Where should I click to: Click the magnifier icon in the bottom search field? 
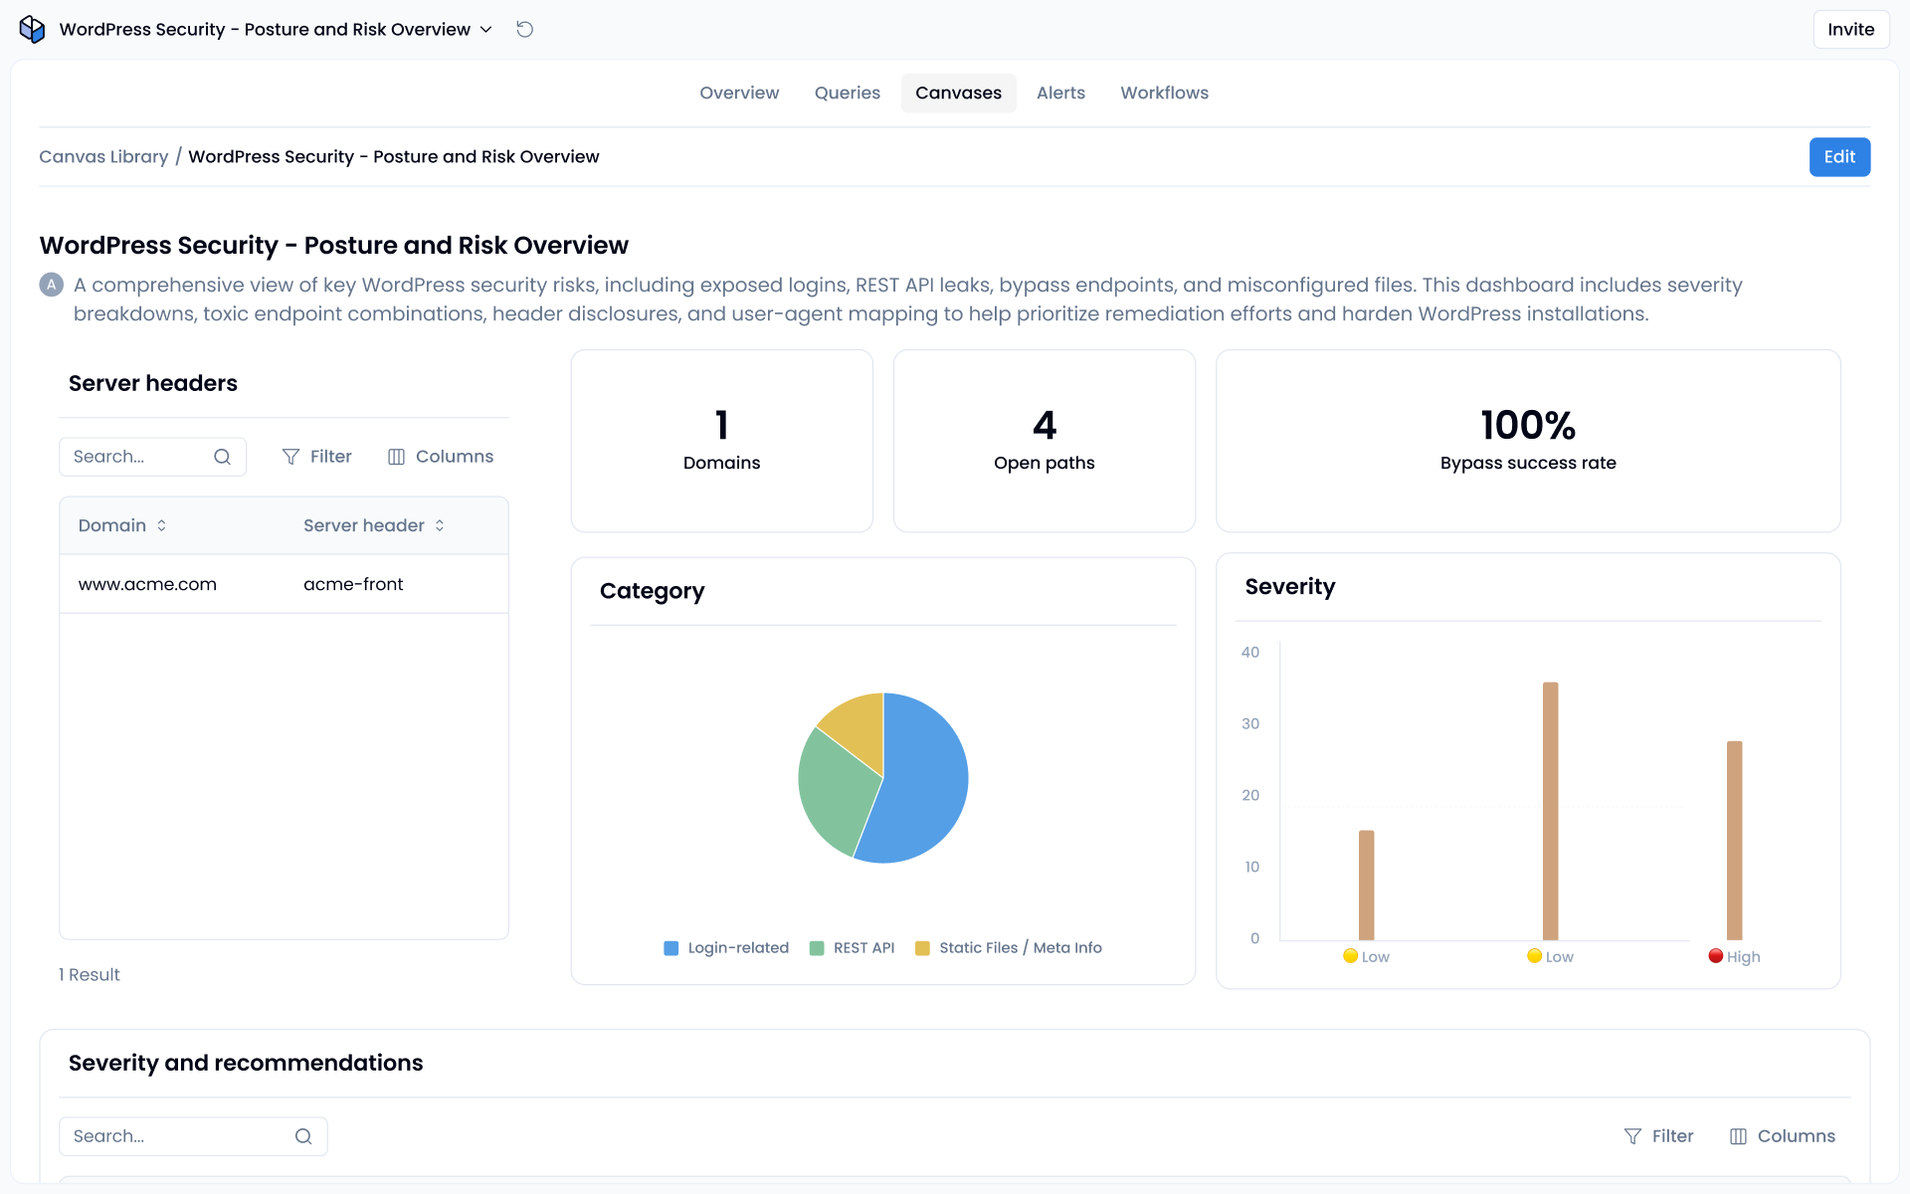(303, 1135)
